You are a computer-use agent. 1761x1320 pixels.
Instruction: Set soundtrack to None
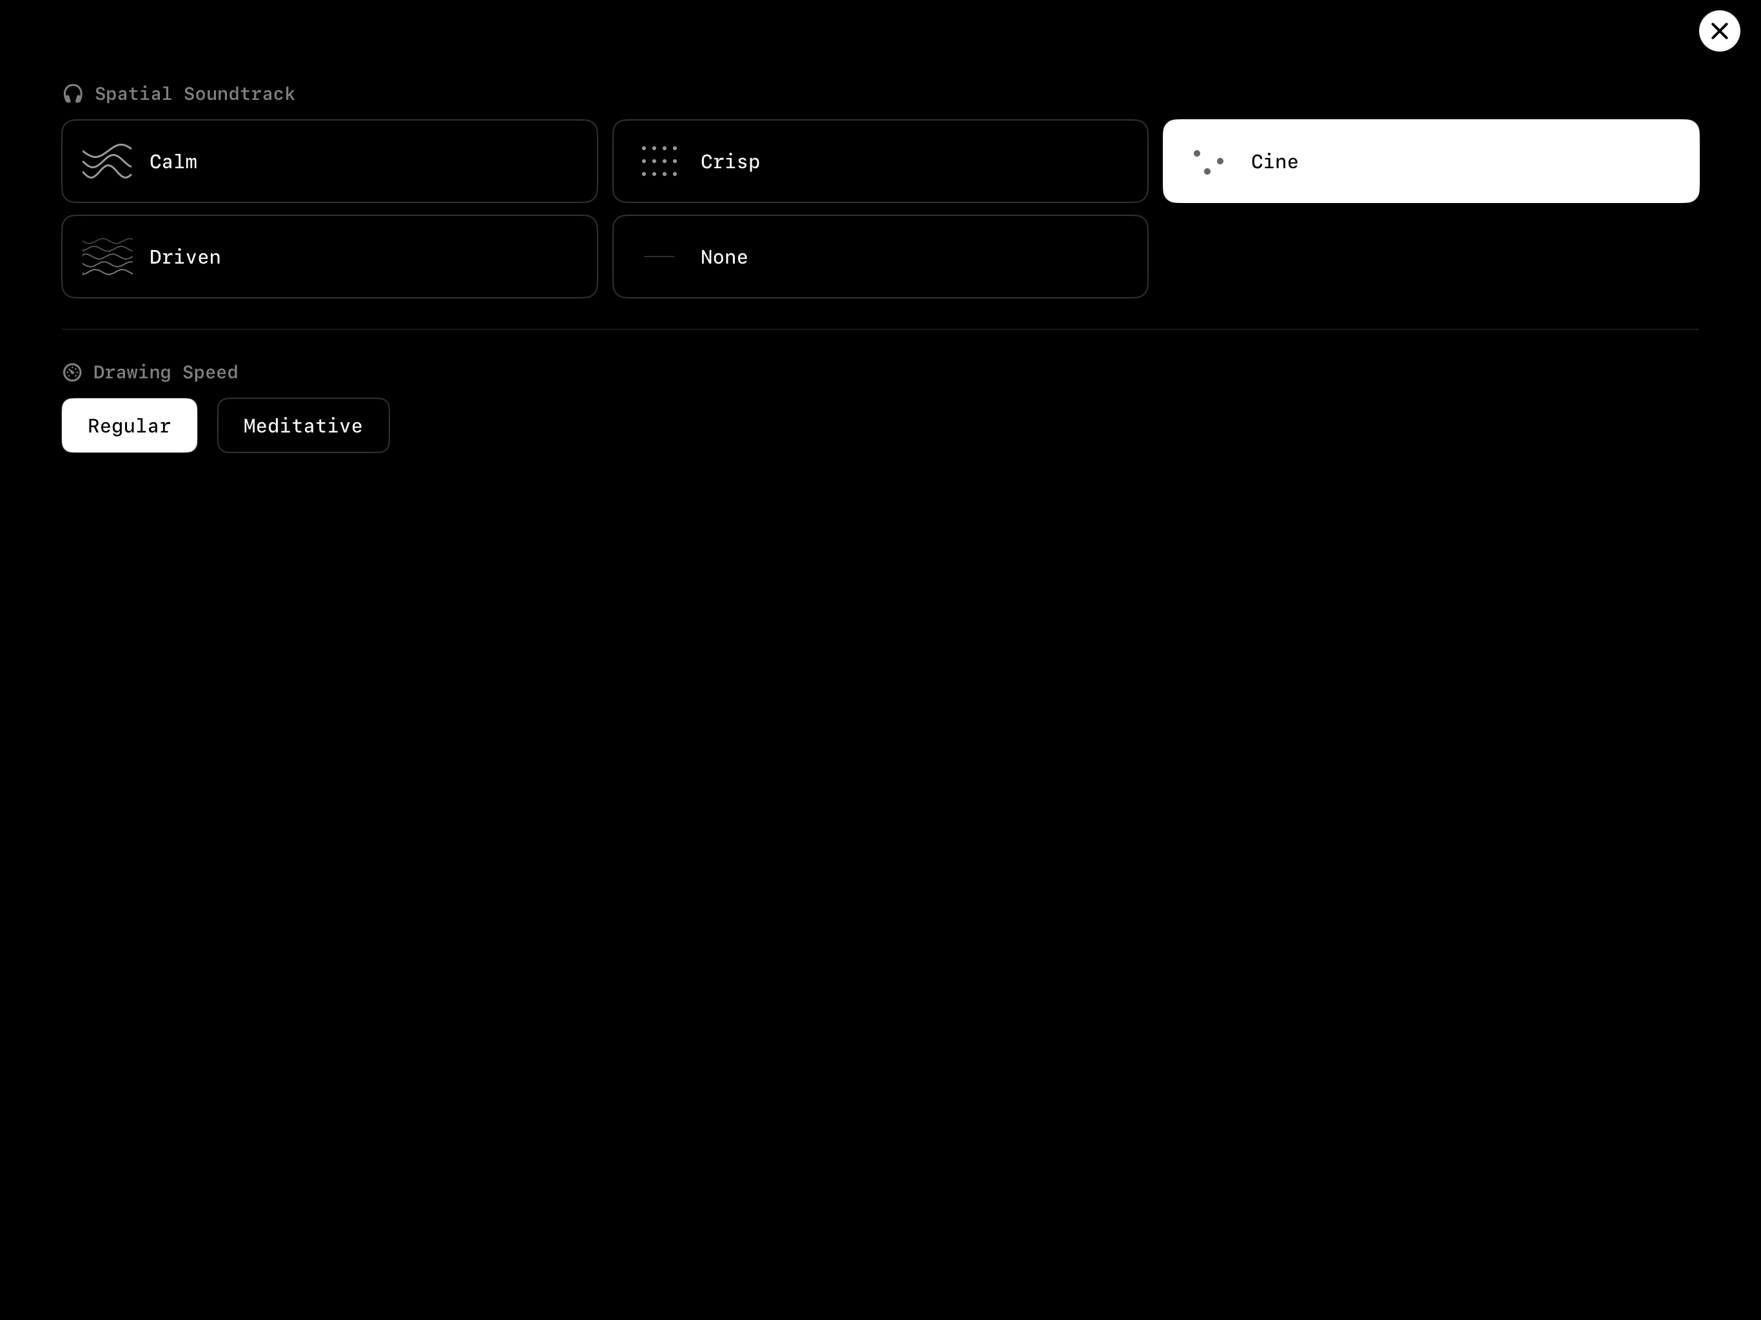point(880,257)
